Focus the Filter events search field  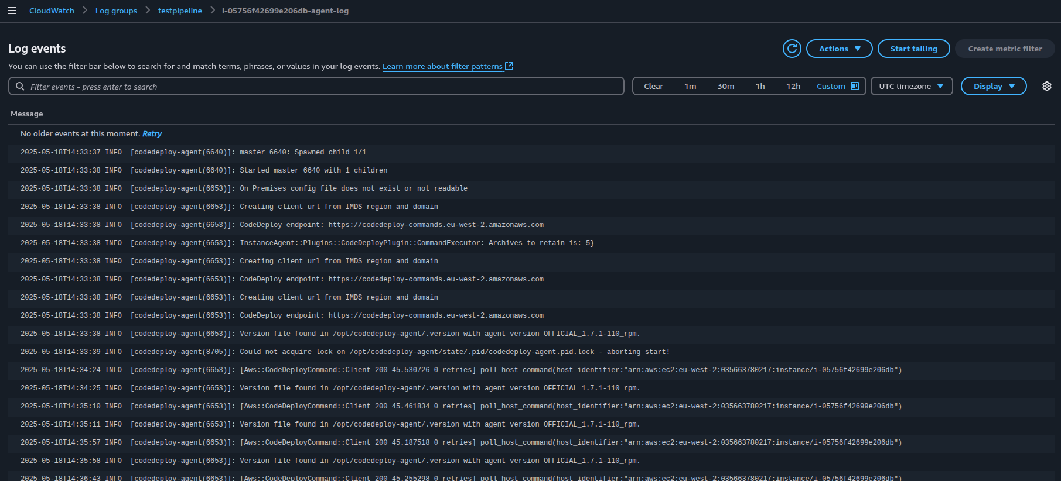click(316, 86)
